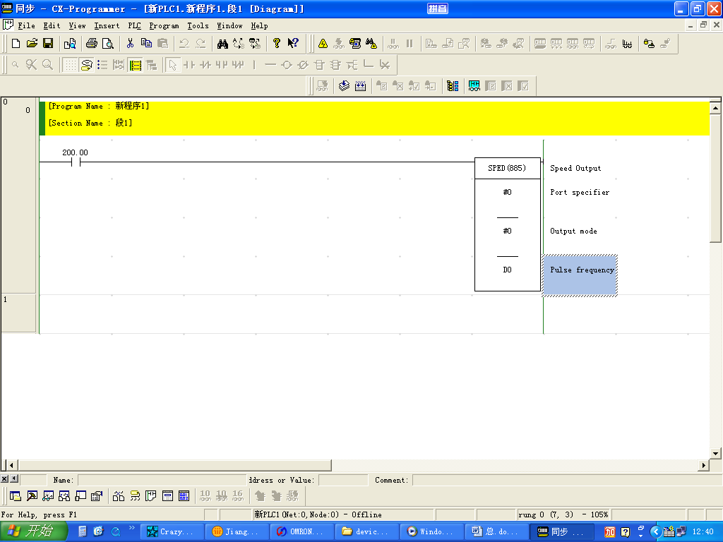This screenshot has width=723, height=542.
Task: Open the Insert menu
Action: tap(107, 26)
